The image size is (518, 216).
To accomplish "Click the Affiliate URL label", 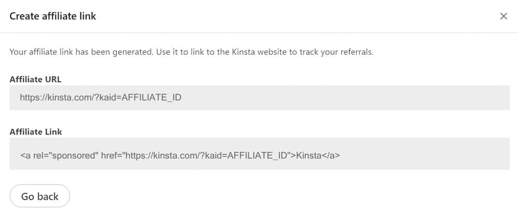I will point(36,79).
